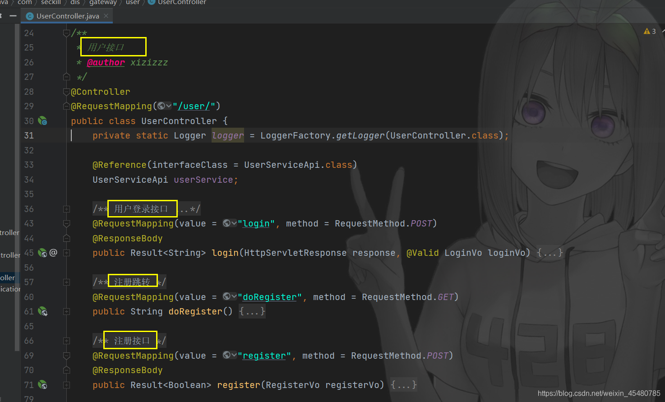This screenshot has width=665, height=402.
Task: Collapse the fold marker at line 43
Action: tap(66, 223)
